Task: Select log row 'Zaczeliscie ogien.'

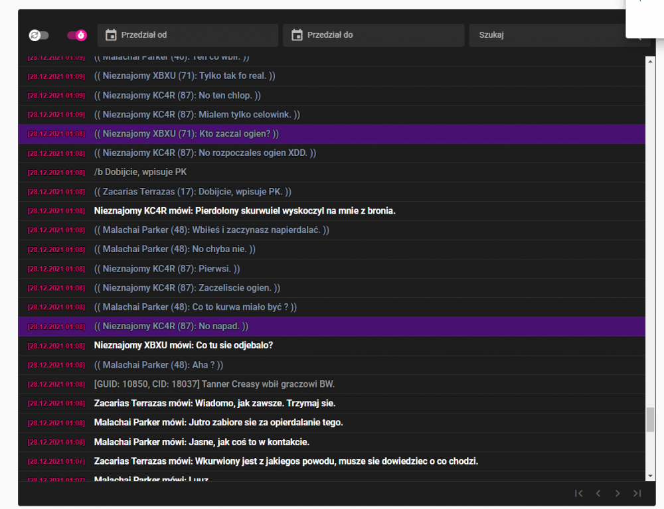Action: (x=331, y=288)
